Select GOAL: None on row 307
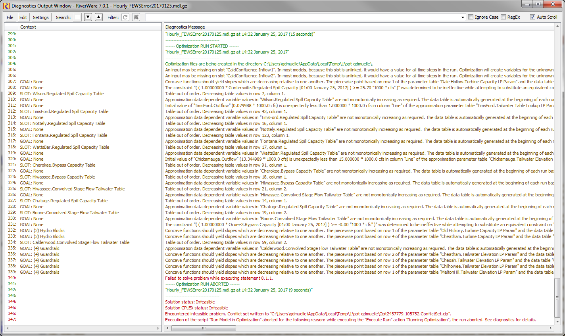The width and height of the screenshot is (565, 336). [32, 82]
